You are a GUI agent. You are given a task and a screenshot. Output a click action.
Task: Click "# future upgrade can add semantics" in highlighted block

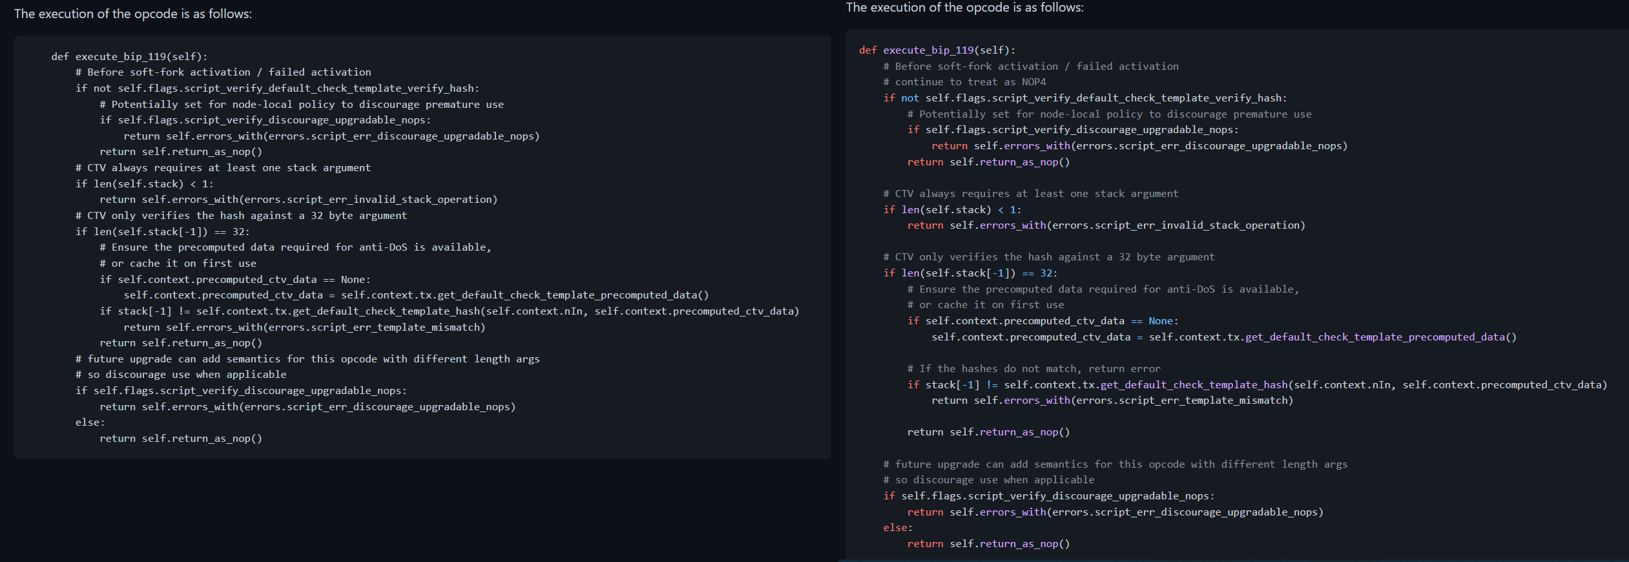pos(1115,464)
